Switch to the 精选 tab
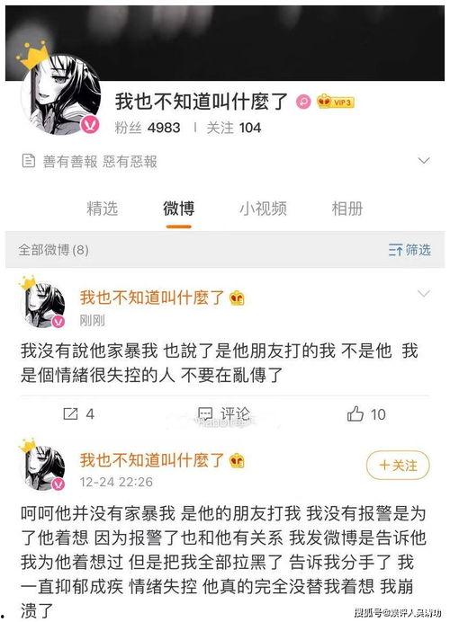Image resolution: width=450 pixels, height=622 pixels. [102, 209]
